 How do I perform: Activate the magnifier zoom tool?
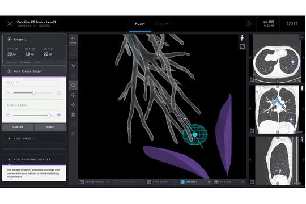(x=73, y=86)
